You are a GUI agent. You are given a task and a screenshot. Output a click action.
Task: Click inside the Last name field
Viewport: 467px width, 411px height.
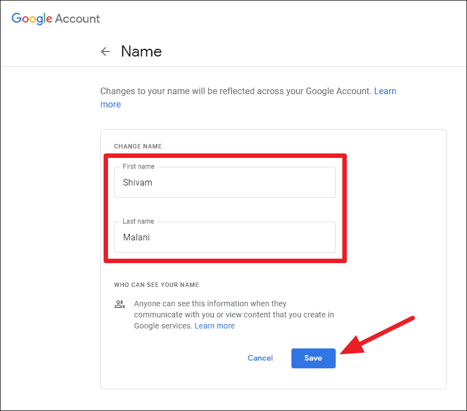(224, 237)
